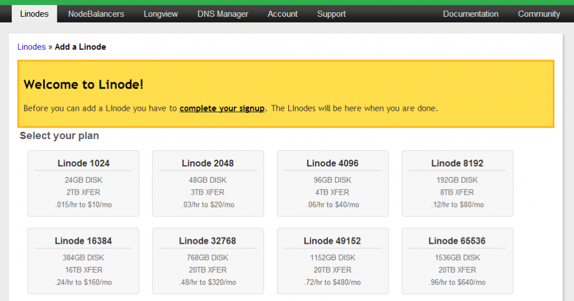Click '768GB DISK' text
This screenshot has width=574, height=301.
tap(207, 258)
